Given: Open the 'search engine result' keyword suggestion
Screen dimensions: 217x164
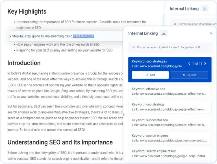Looking at the screenshot, I should 170,154.
